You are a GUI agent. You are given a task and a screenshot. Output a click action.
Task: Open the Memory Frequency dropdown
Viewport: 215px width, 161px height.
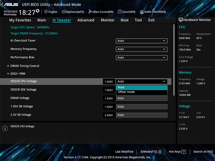click(142, 49)
